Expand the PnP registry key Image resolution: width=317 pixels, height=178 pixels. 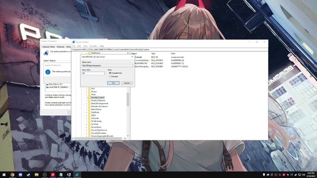87,89
